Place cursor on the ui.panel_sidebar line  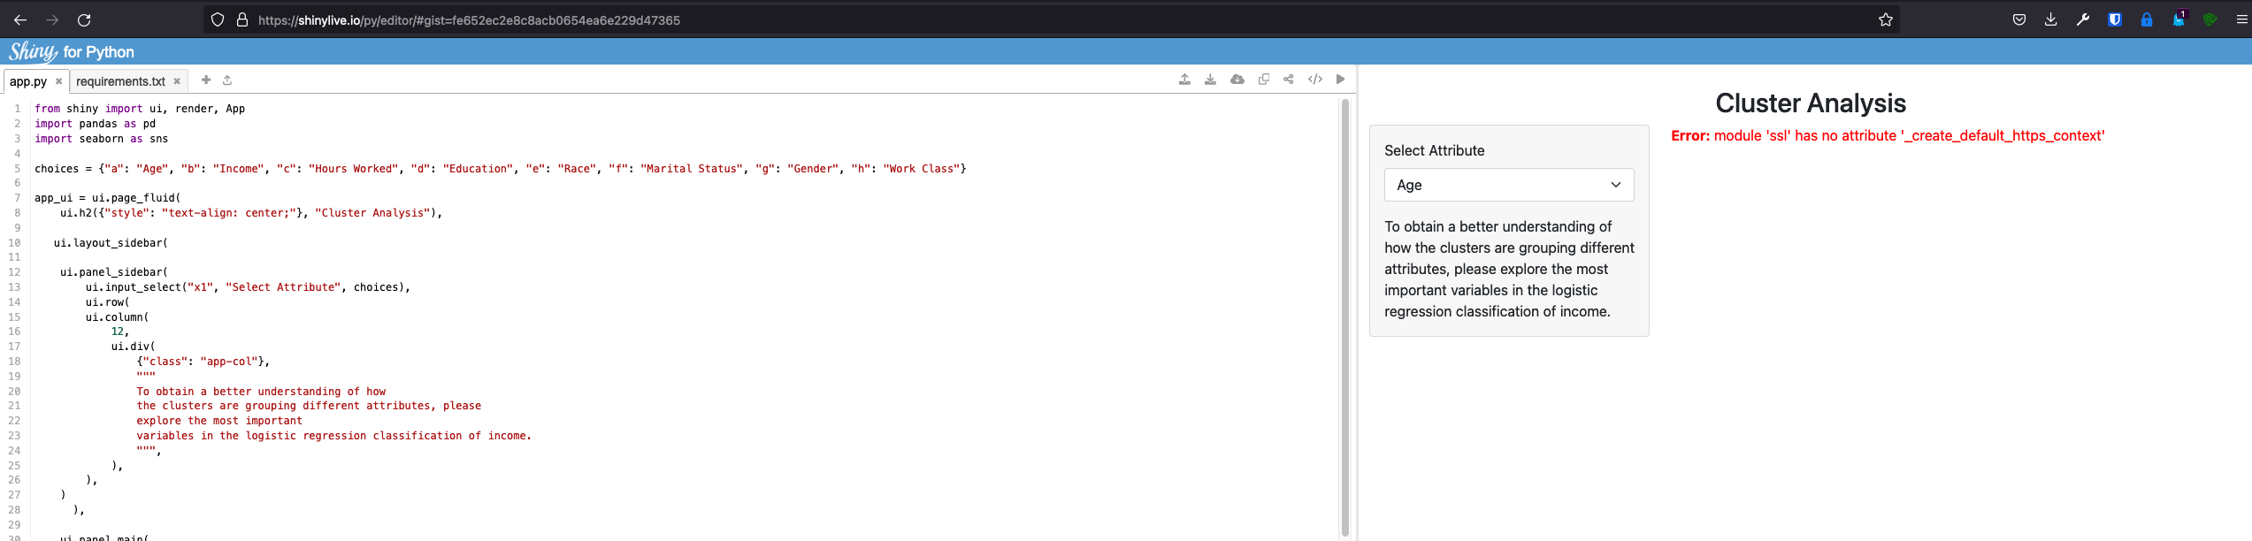[114, 272]
